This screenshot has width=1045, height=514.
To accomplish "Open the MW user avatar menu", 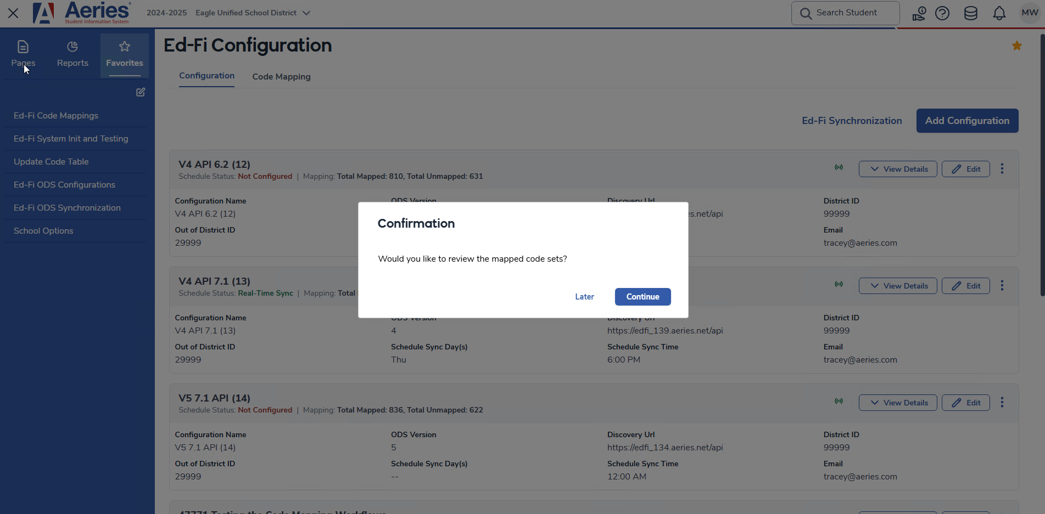I will 1030,13.
